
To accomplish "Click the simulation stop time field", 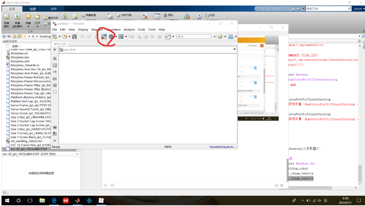I will click(x=194, y=36).
